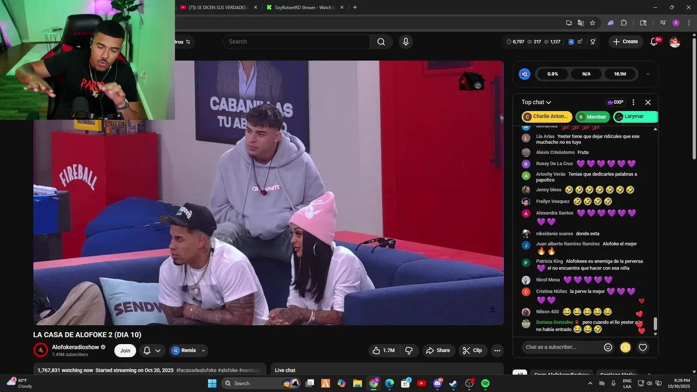
Task: Click the Create button
Action: tap(625, 41)
